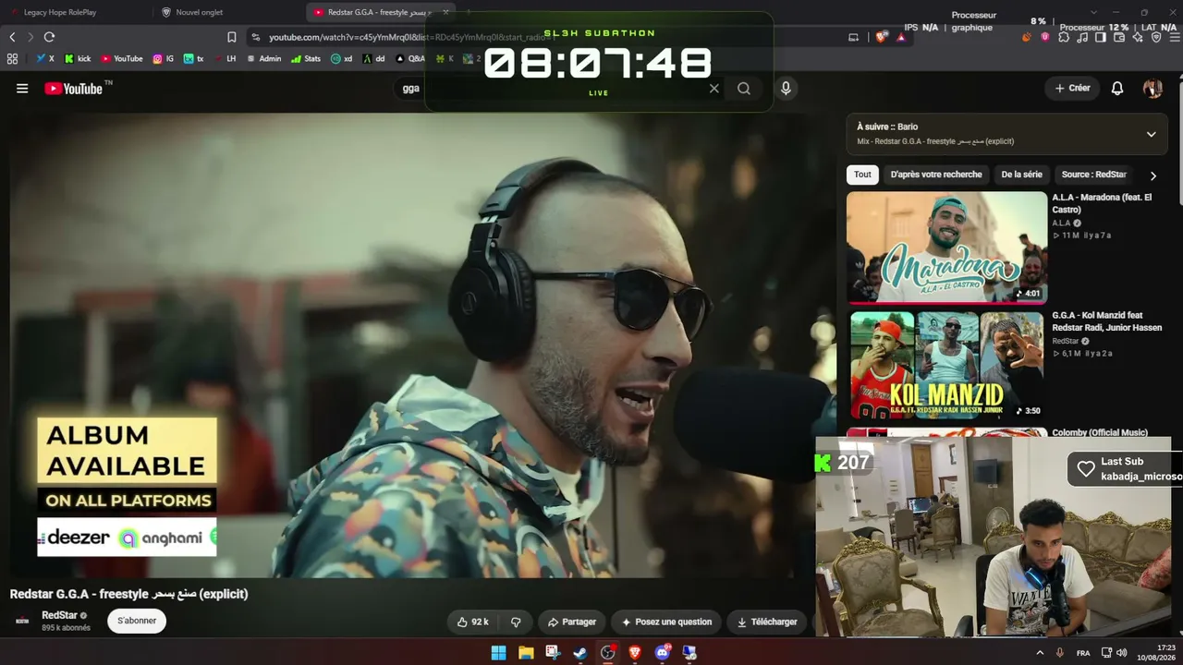
Task: Open the IG bookmark
Action: pyautogui.click(x=164, y=58)
